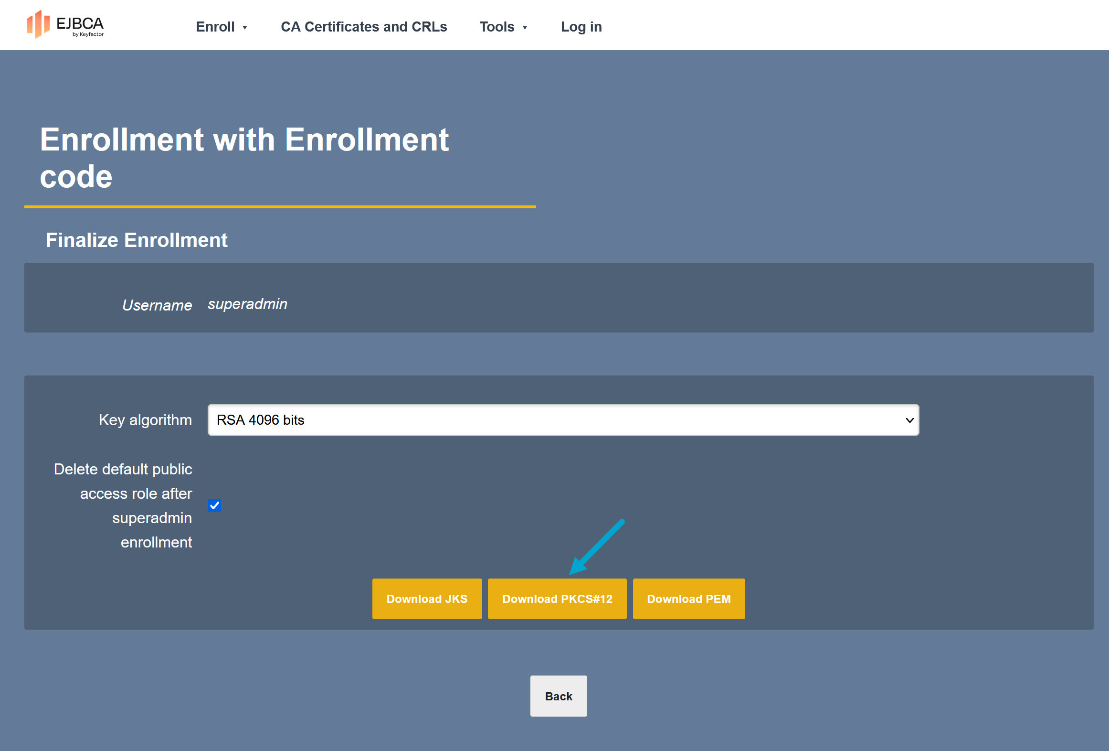
Task: Open the Key algorithm dropdown
Action: (563, 420)
